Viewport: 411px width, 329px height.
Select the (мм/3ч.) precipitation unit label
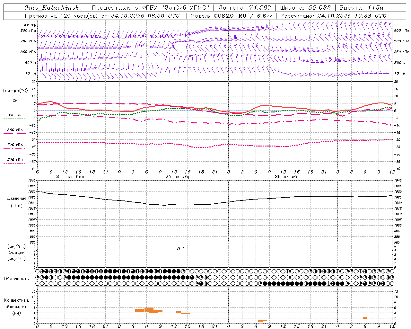coord(17,246)
